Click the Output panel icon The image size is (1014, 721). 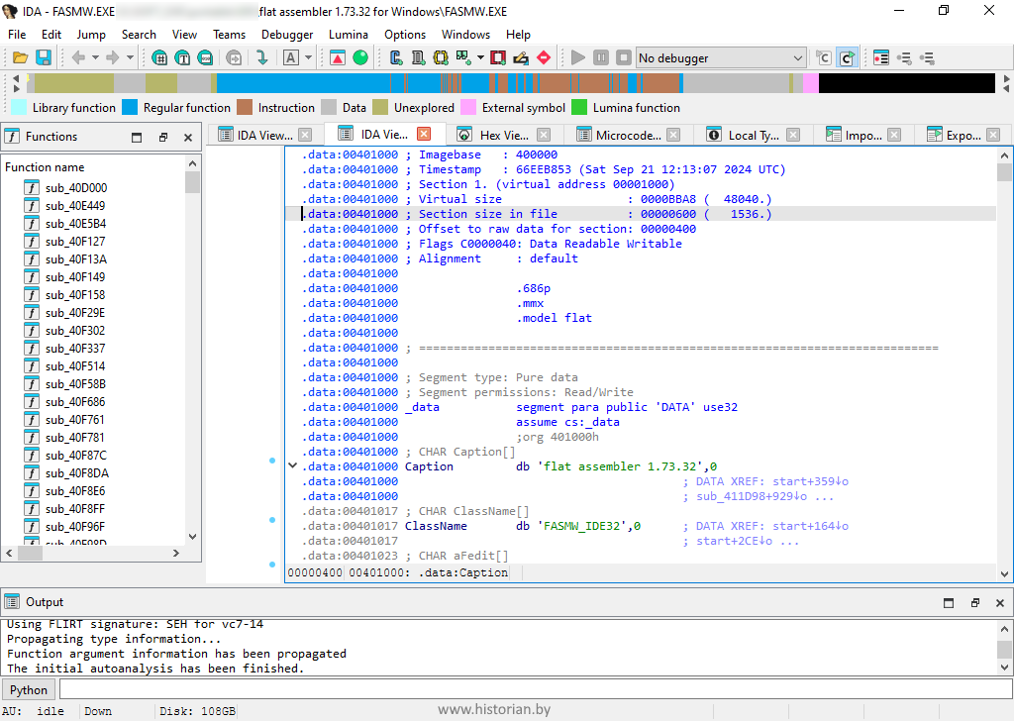(x=12, y=602)
